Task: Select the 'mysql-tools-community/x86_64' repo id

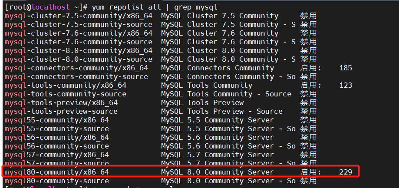Action: click(x=66, y=86)
